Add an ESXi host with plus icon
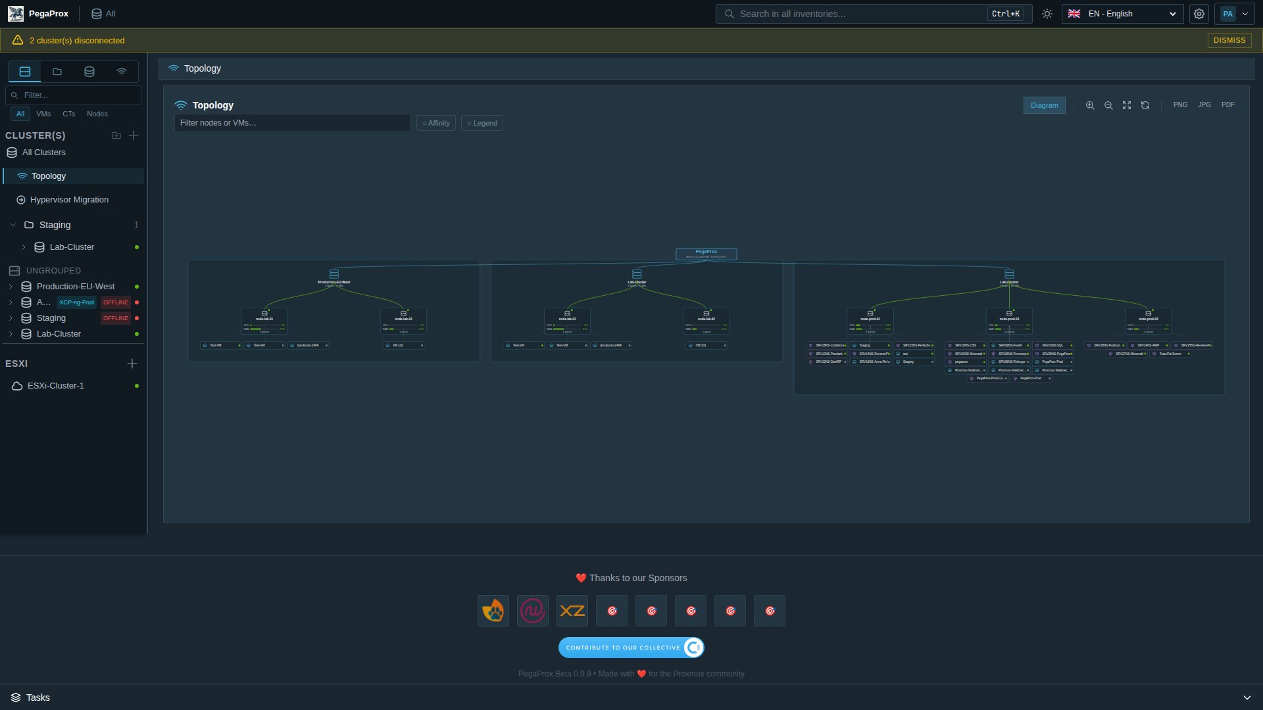This screenshot has height=710, width=1263. click(132, 364)
